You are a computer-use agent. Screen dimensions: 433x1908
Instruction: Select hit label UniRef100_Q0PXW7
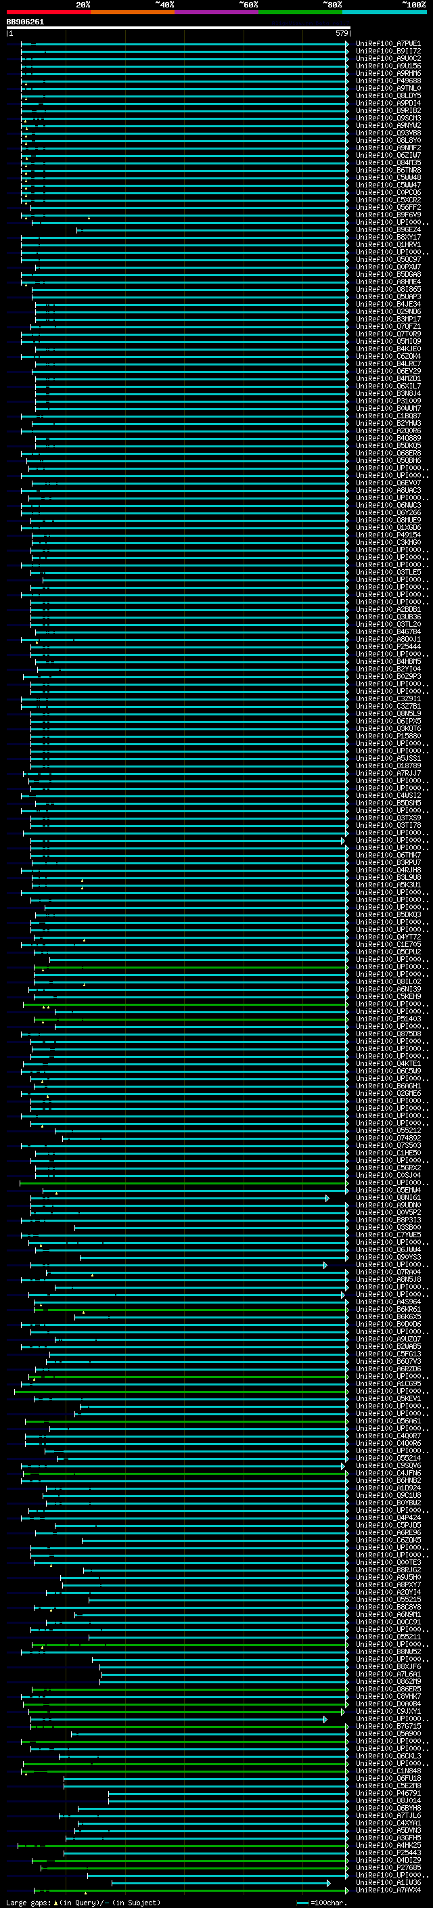point(388,267)
